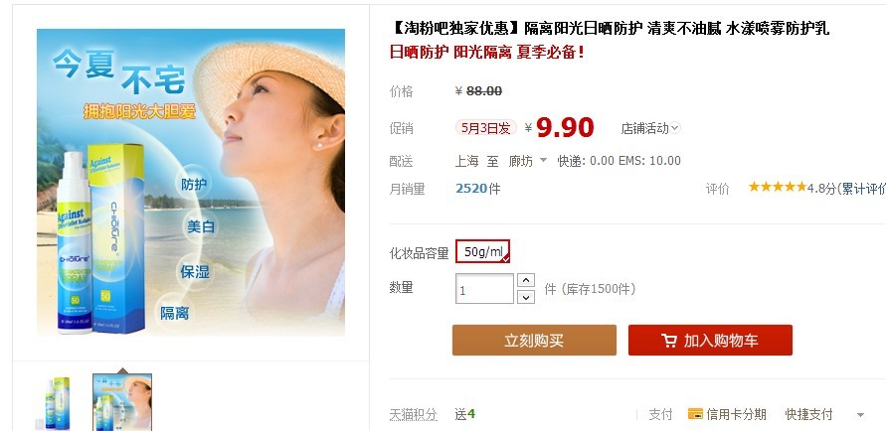Screen dimensions: 886x431
Task: Select the 50g/ml capacity option
Action: (482, 251)
